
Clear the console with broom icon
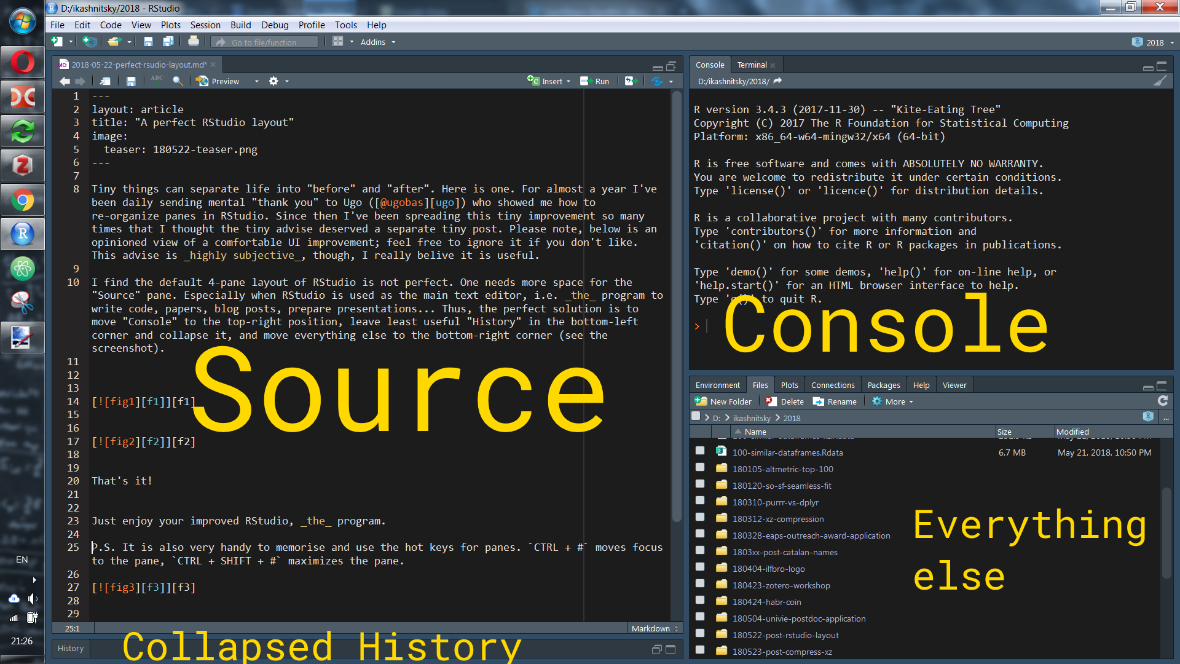1160,81
